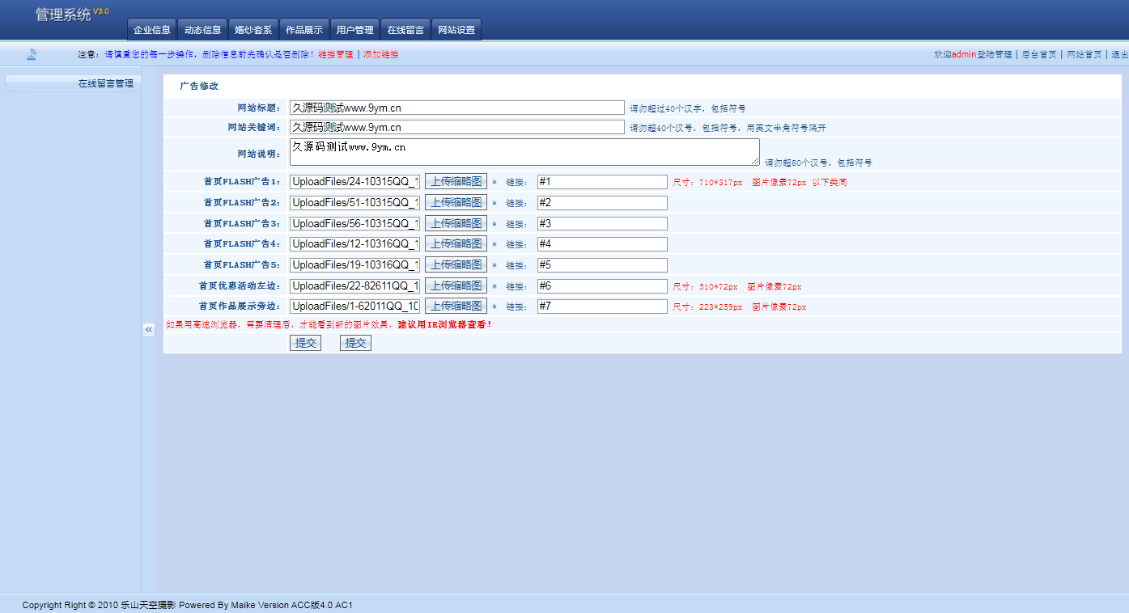This screenshot has height=613, width=1129.
Task: Switch to the 作品展示 tab
Action: coord(304,30)
